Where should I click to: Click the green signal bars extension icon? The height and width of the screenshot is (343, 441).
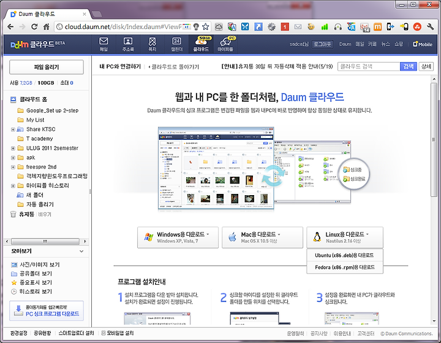(x=325, y=27)
